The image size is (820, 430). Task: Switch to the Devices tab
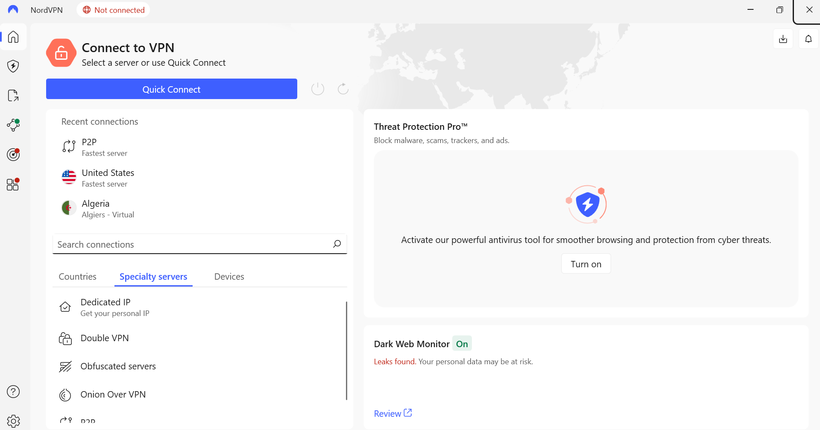pos(229,277)
